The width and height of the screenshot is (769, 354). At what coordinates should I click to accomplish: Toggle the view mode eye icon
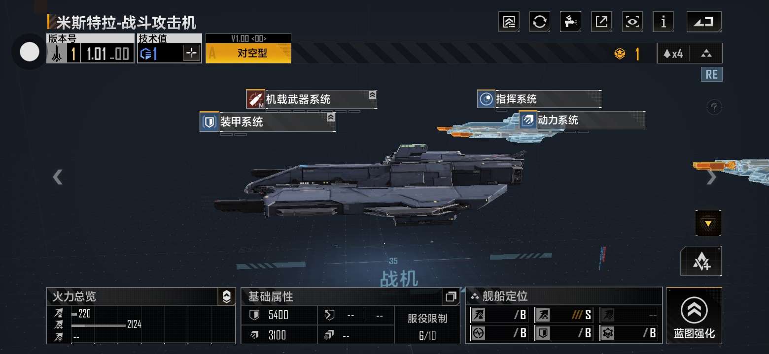[632, 22]
